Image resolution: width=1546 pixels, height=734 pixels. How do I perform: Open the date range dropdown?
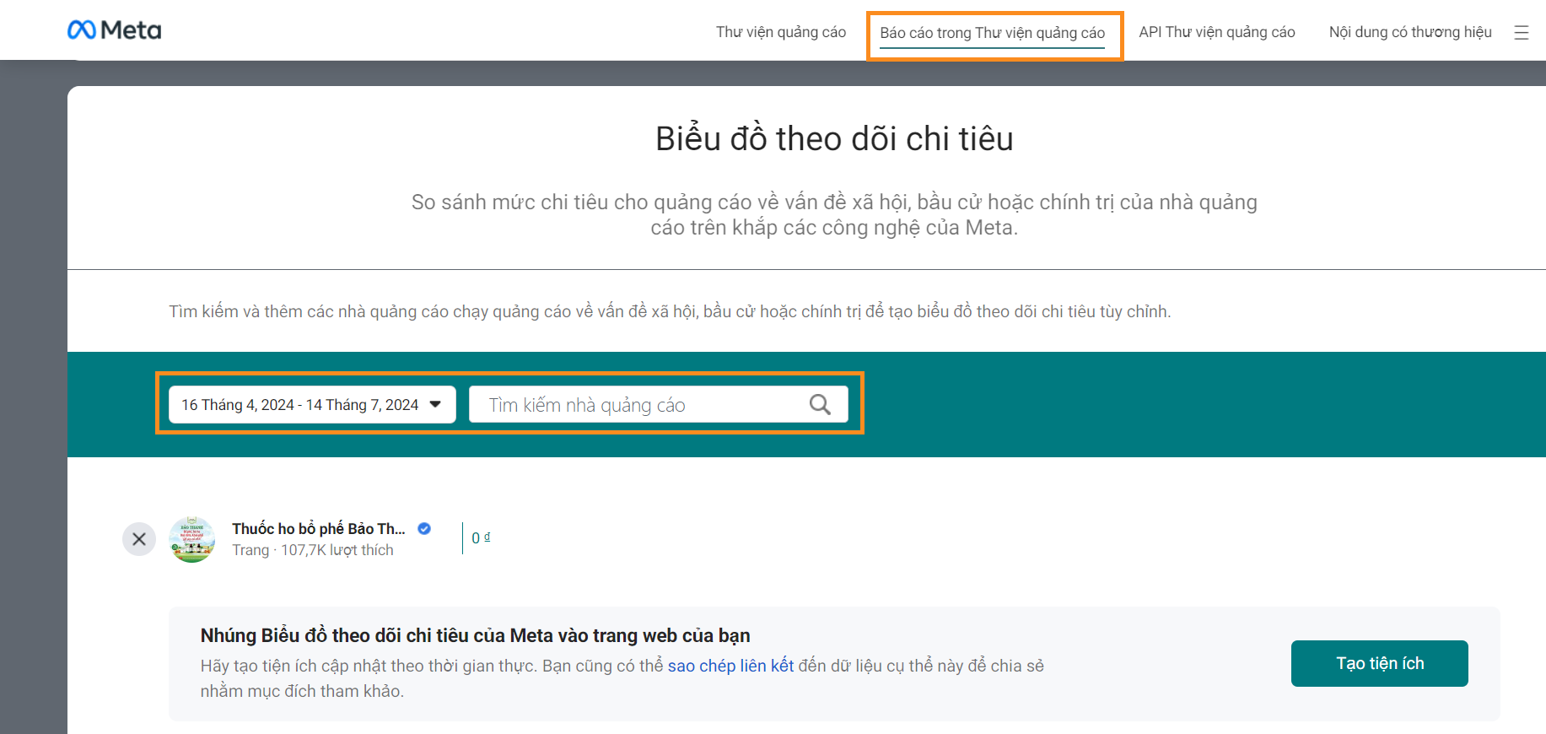point(312,405)
